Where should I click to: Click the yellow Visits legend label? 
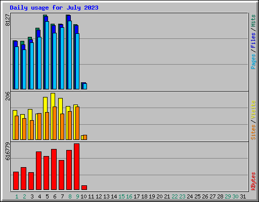253,110
